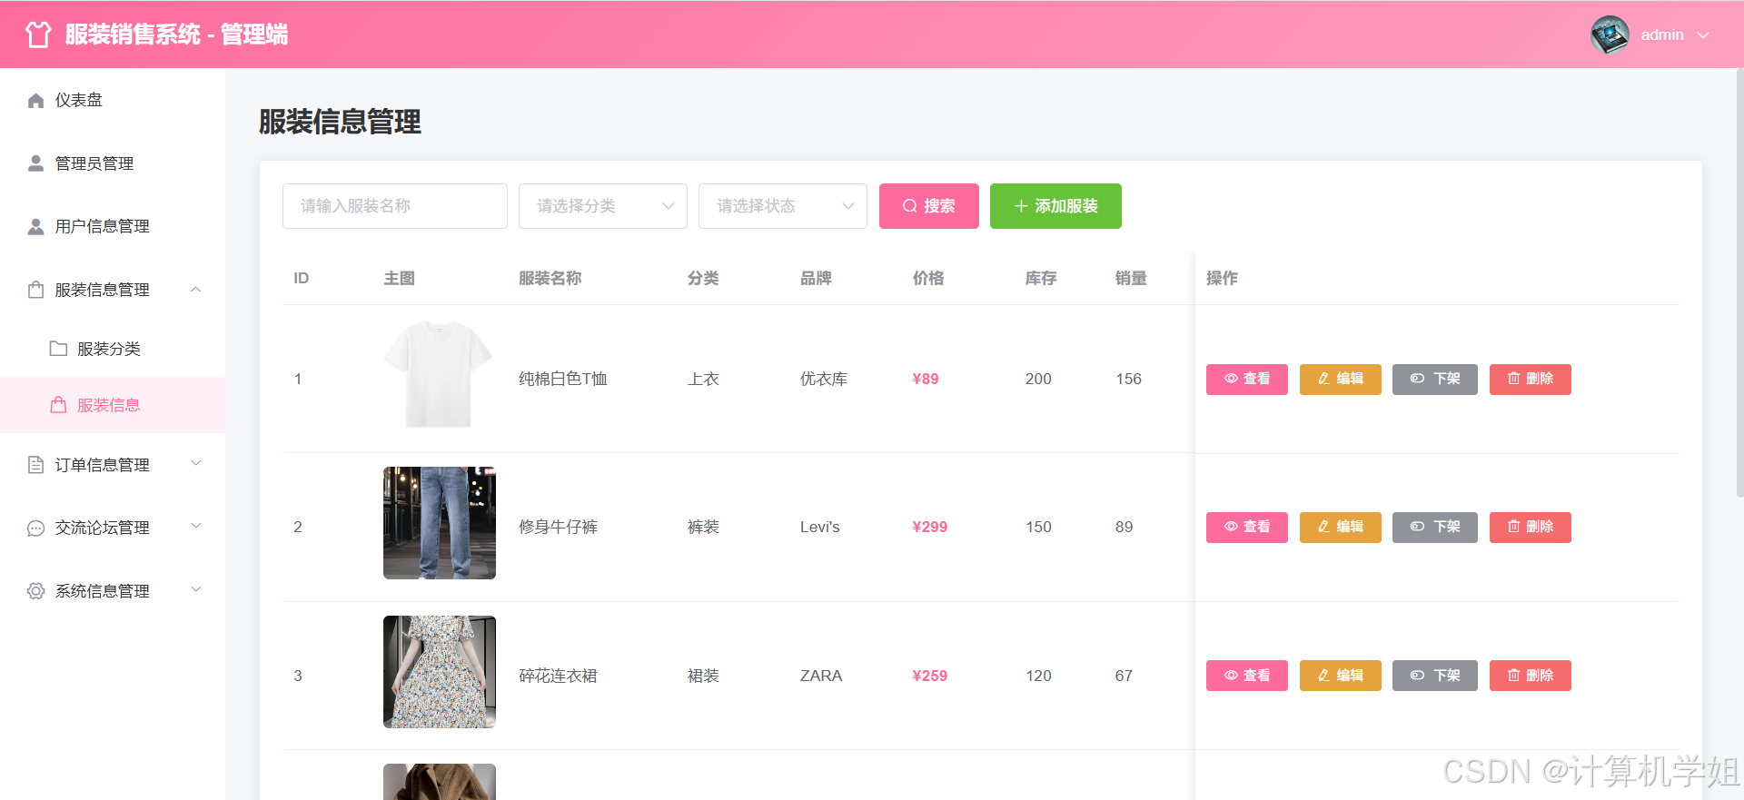This screenshot has height=800, width=1744.
Task: Click the bag icon beside 服装信息
Action: pos(58,405)
